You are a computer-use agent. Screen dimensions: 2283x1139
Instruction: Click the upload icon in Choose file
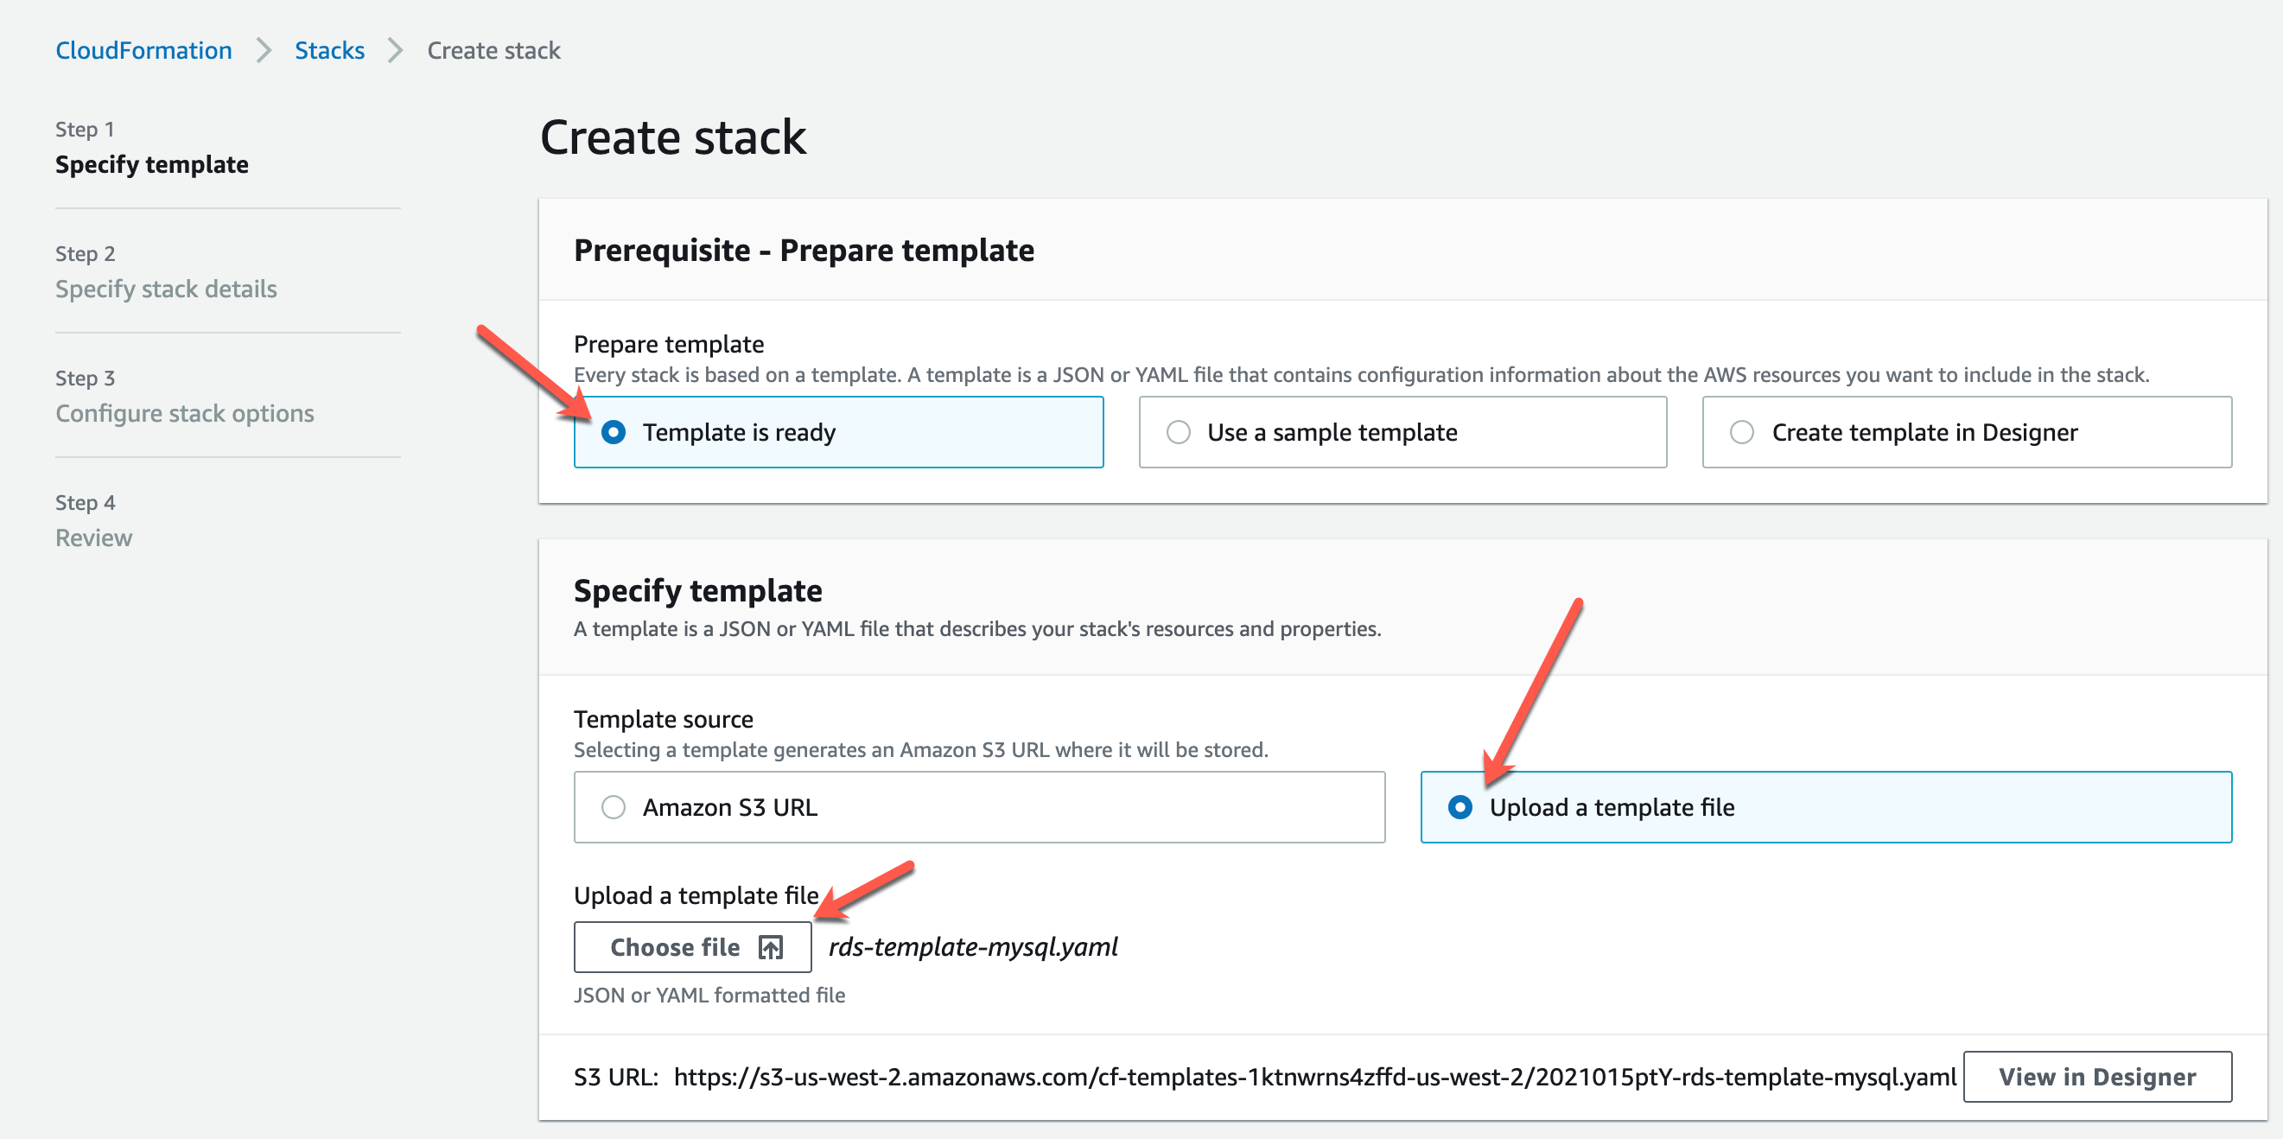click(770, 946)
